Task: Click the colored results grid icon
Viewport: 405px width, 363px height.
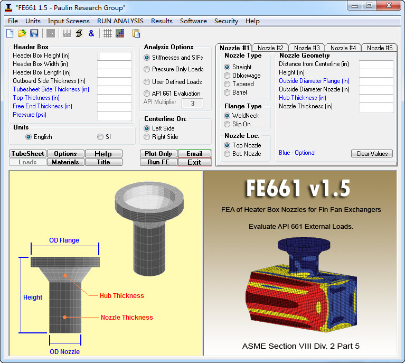Action: coord(120,33)
